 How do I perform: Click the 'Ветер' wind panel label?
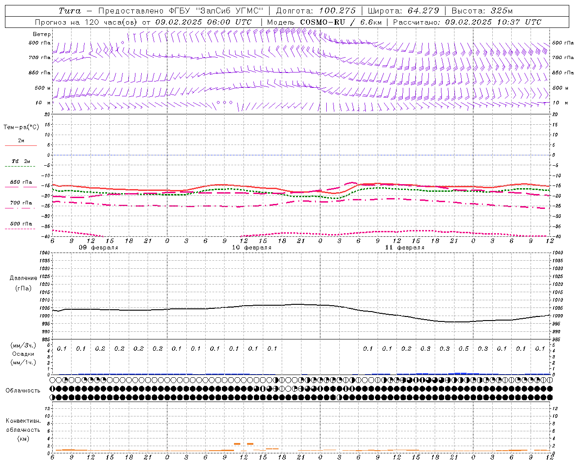coord(42,34)
